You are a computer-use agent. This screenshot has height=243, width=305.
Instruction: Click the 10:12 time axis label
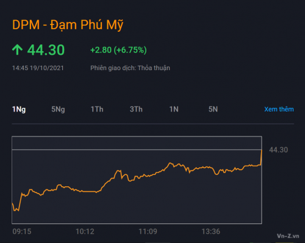tap(85, 231)
